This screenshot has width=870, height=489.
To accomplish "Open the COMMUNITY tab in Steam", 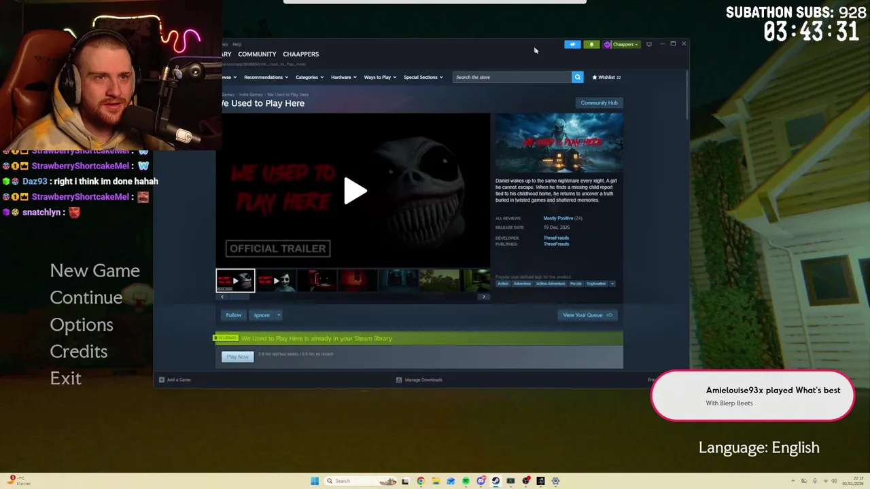I will click(257, 54).
